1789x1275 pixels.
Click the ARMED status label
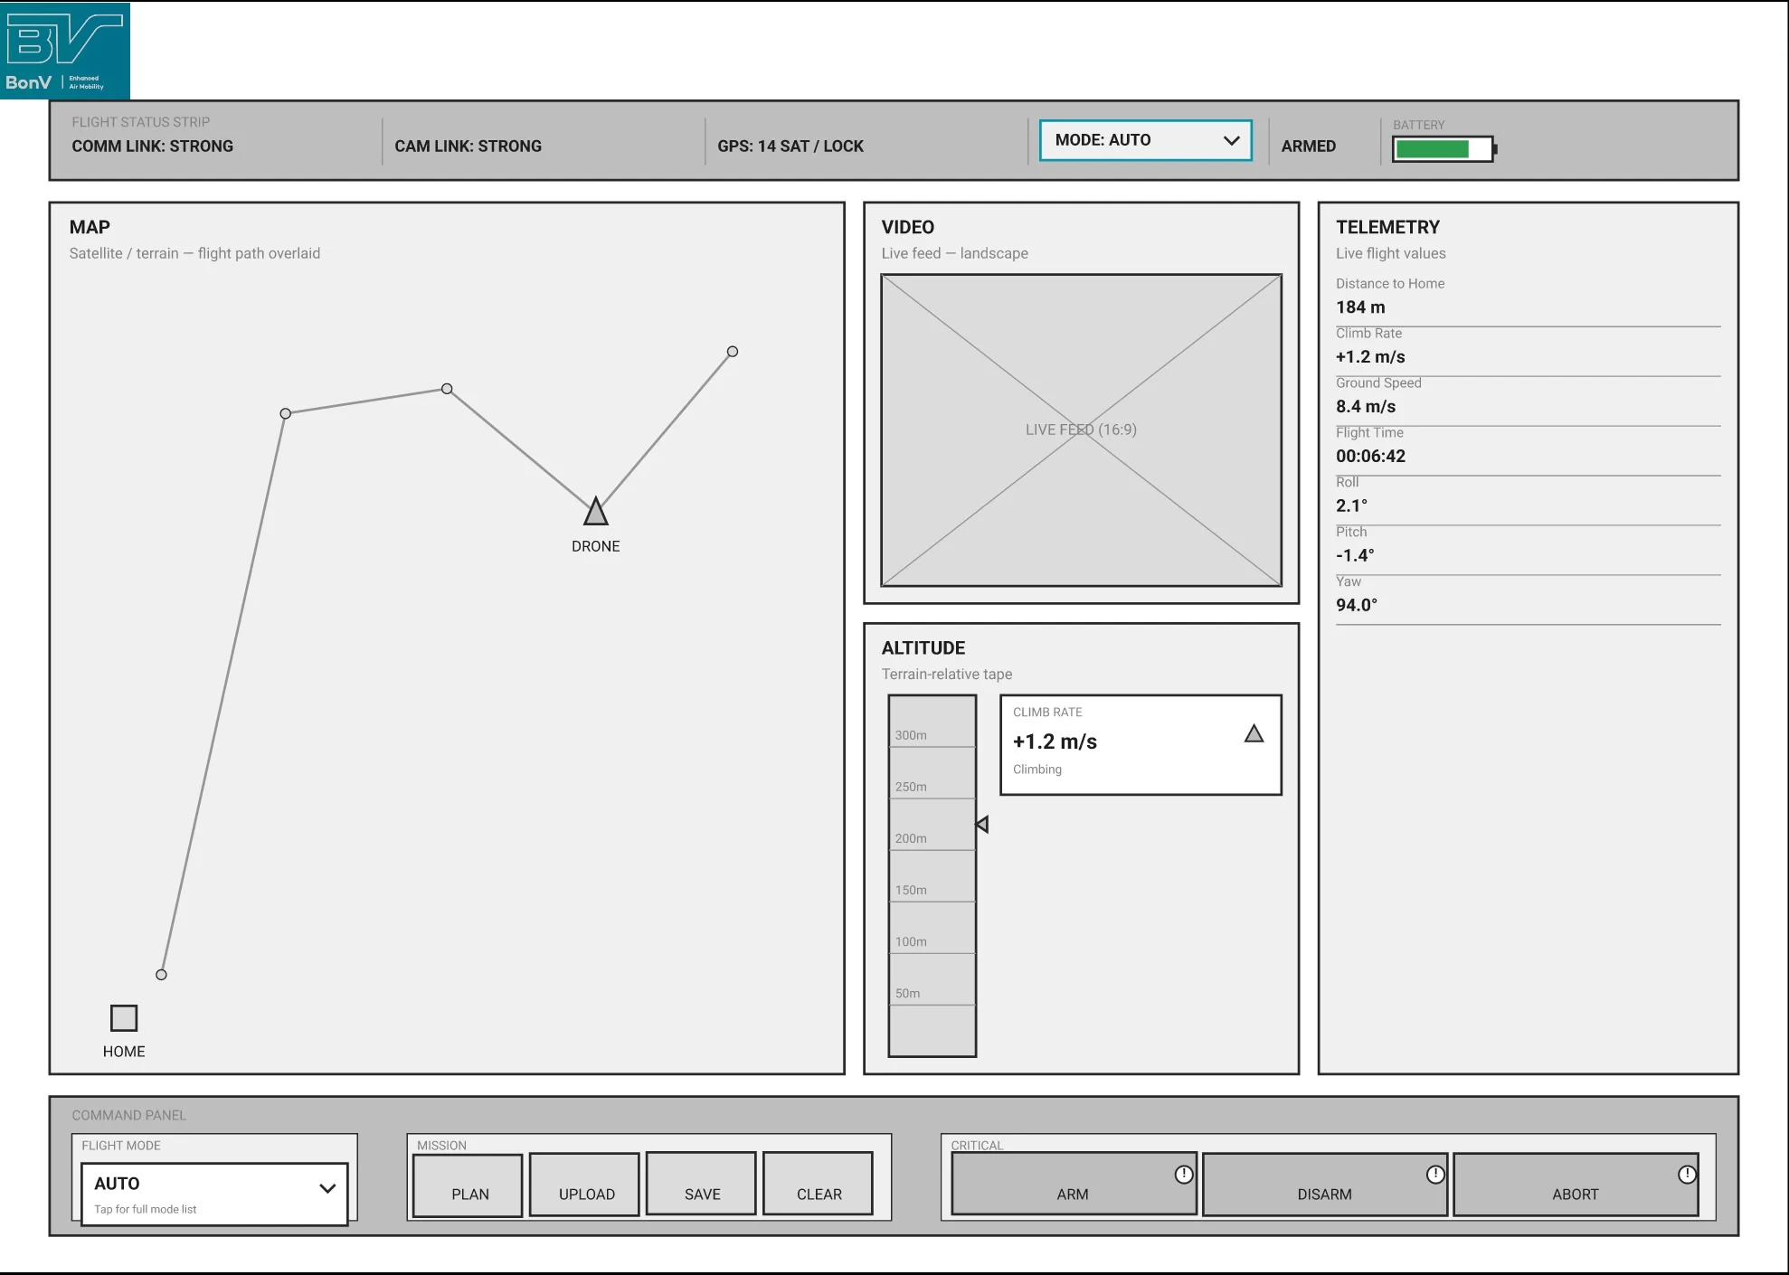[1309, 146]
